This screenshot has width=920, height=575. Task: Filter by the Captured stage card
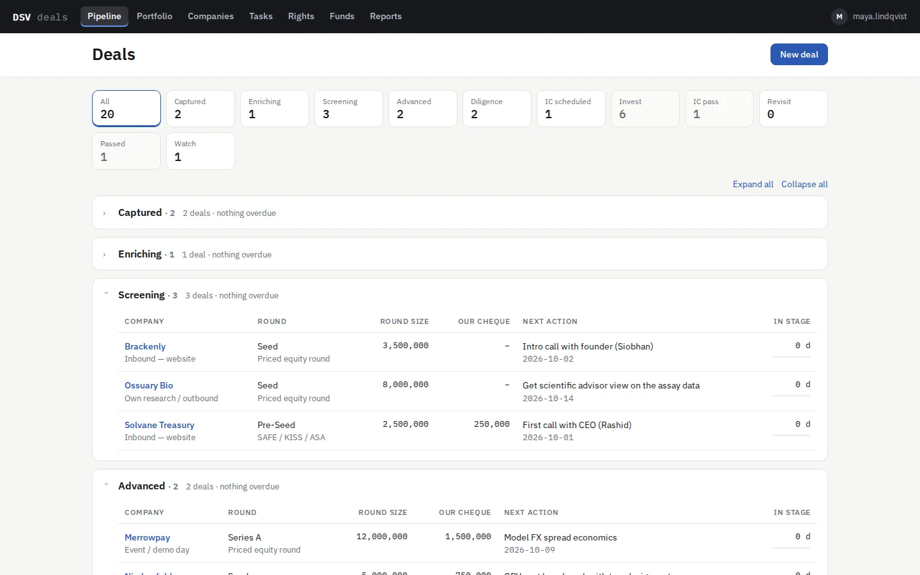[x=201, y=109]
